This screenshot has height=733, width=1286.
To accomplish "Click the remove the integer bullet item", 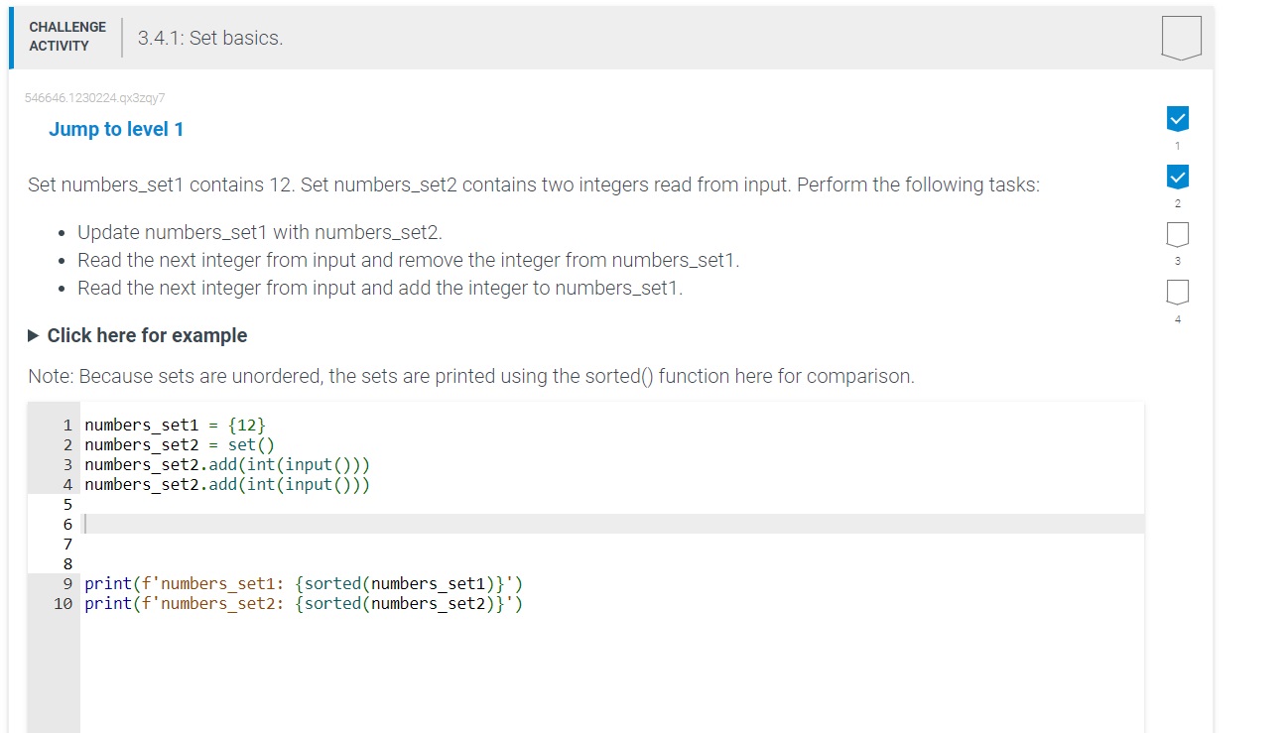I will [409, 260].
